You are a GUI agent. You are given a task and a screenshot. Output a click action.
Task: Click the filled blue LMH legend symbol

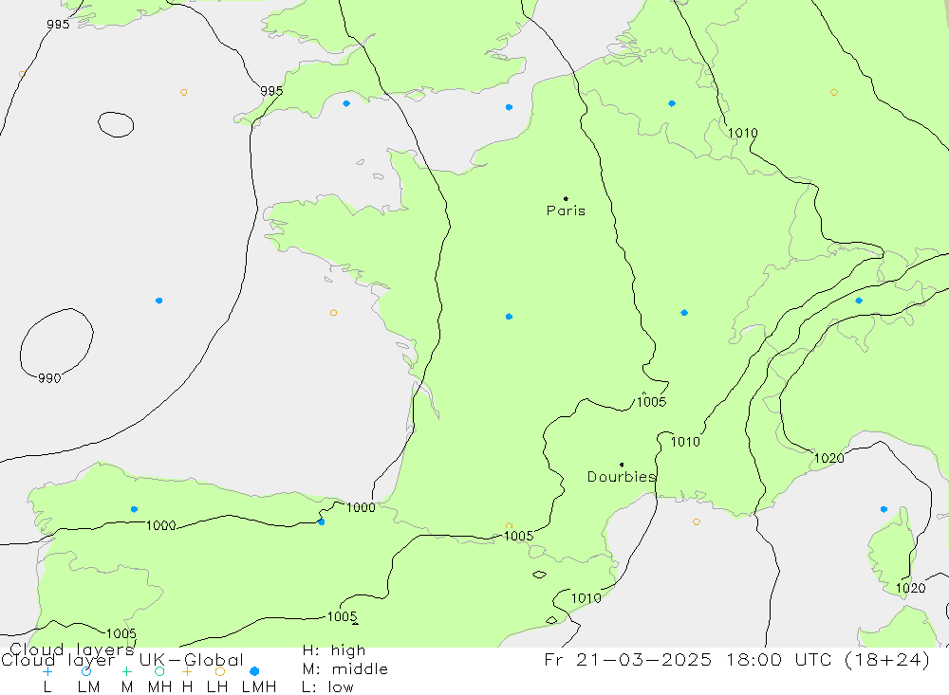(254, 671)
